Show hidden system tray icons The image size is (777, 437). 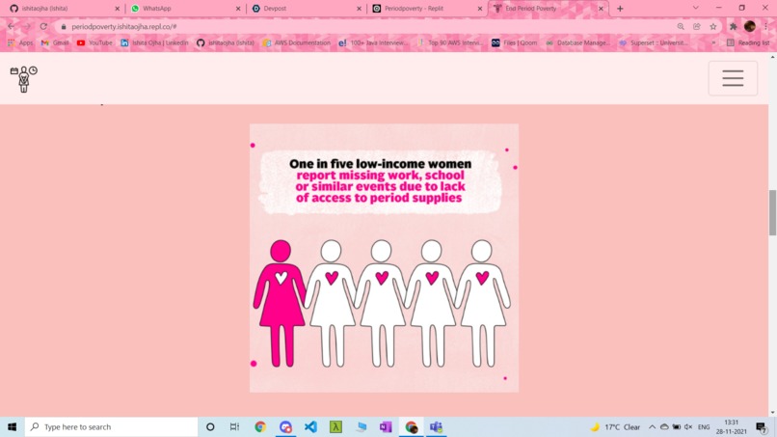coord(652,426)
